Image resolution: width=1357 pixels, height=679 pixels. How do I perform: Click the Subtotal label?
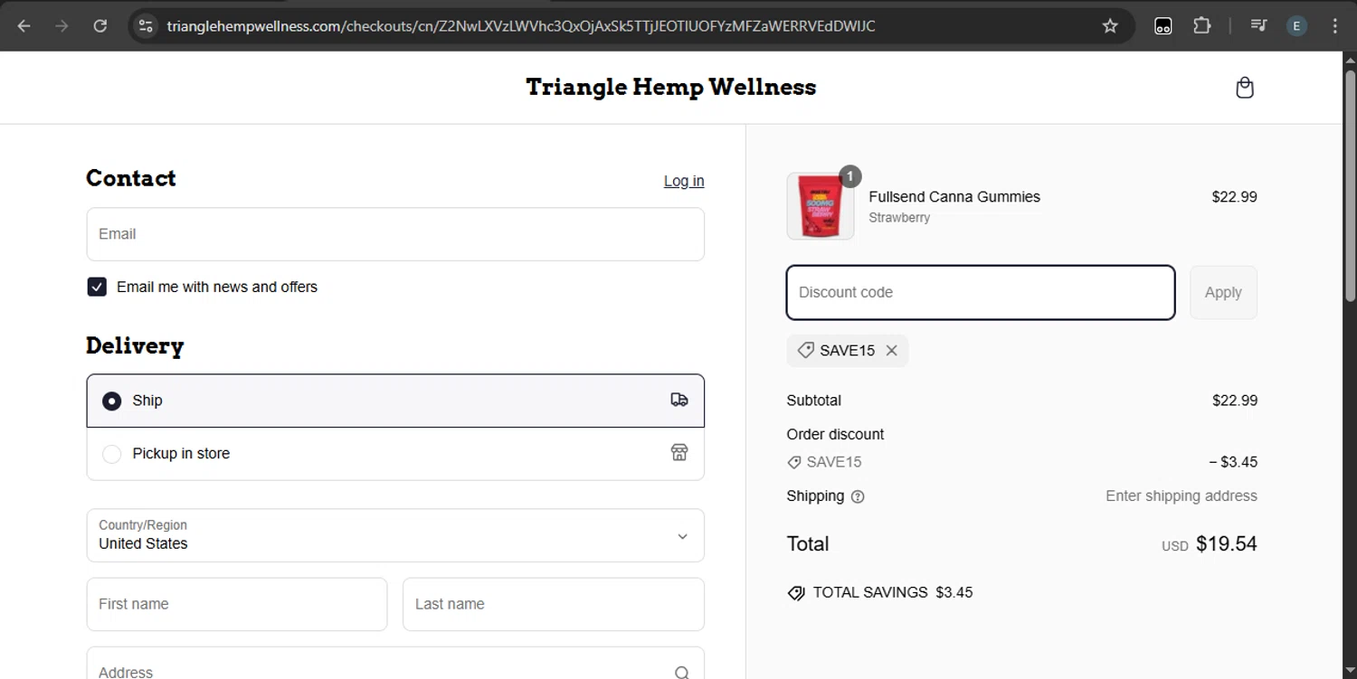(814, 401)
